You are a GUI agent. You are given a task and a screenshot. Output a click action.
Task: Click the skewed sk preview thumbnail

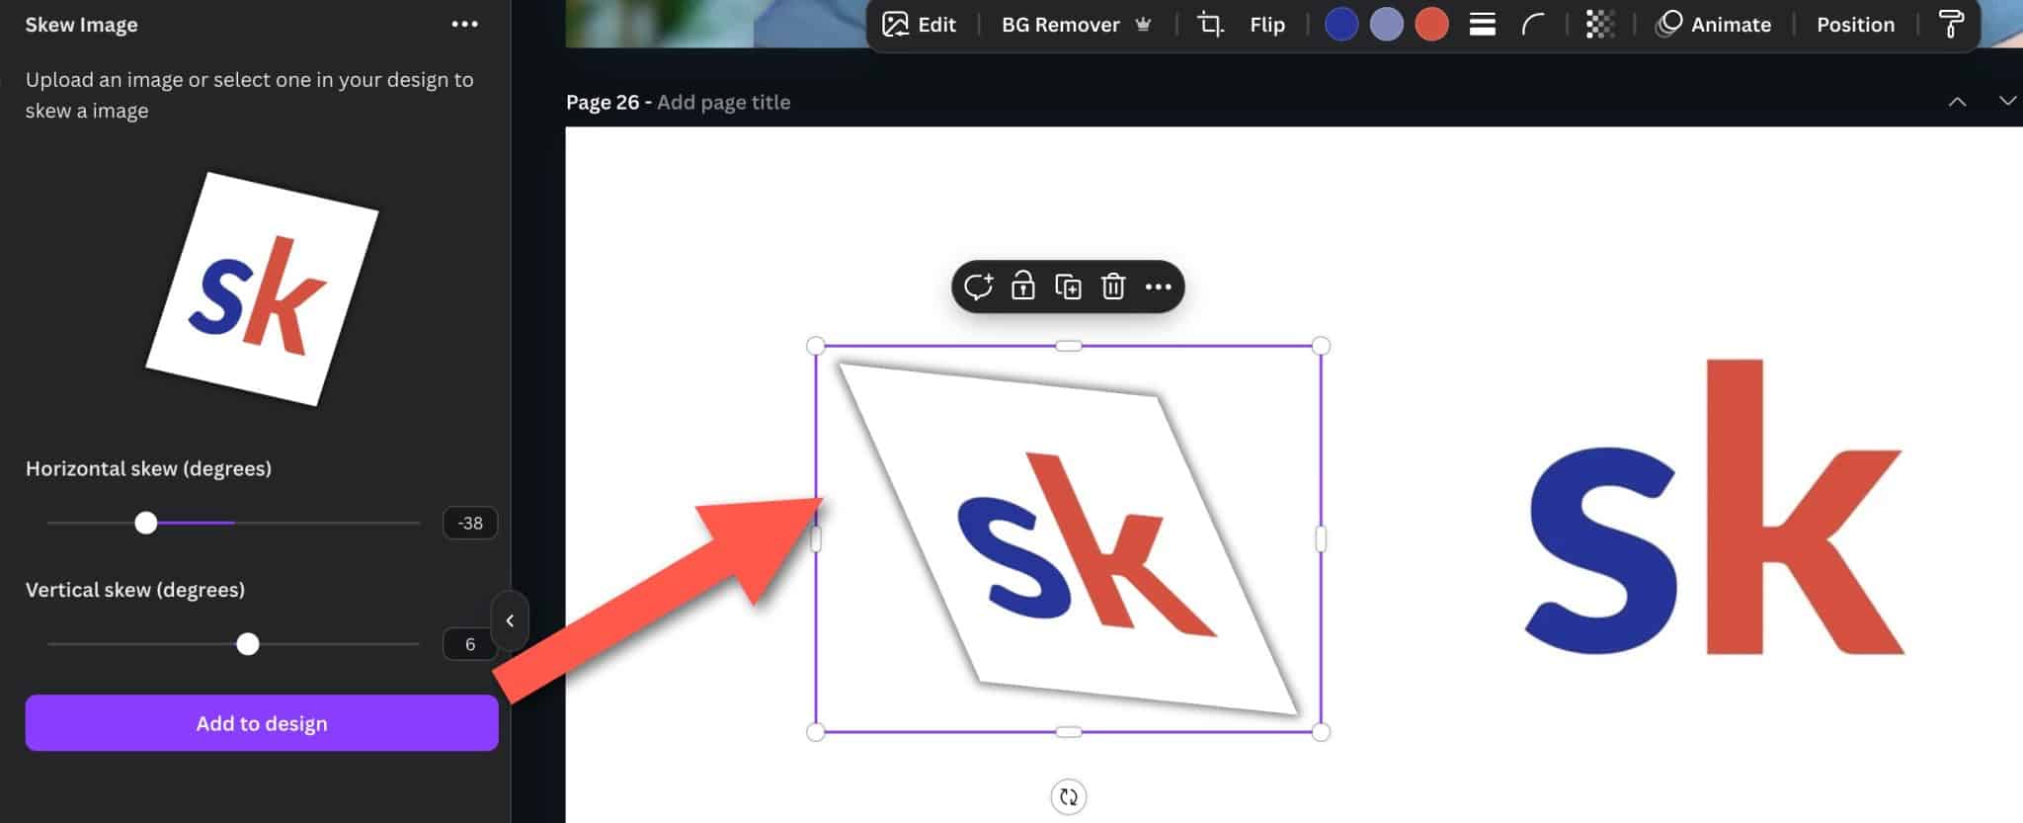click(x=262, y=288)
